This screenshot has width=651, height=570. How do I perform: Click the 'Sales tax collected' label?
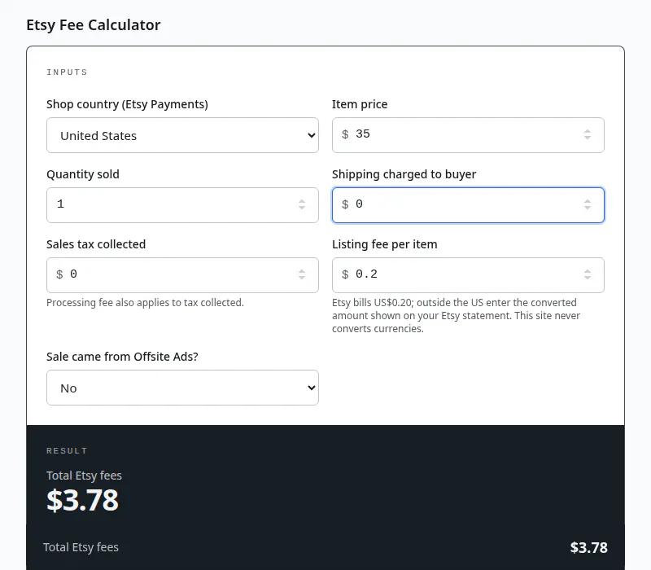click(x=96, y=244)
